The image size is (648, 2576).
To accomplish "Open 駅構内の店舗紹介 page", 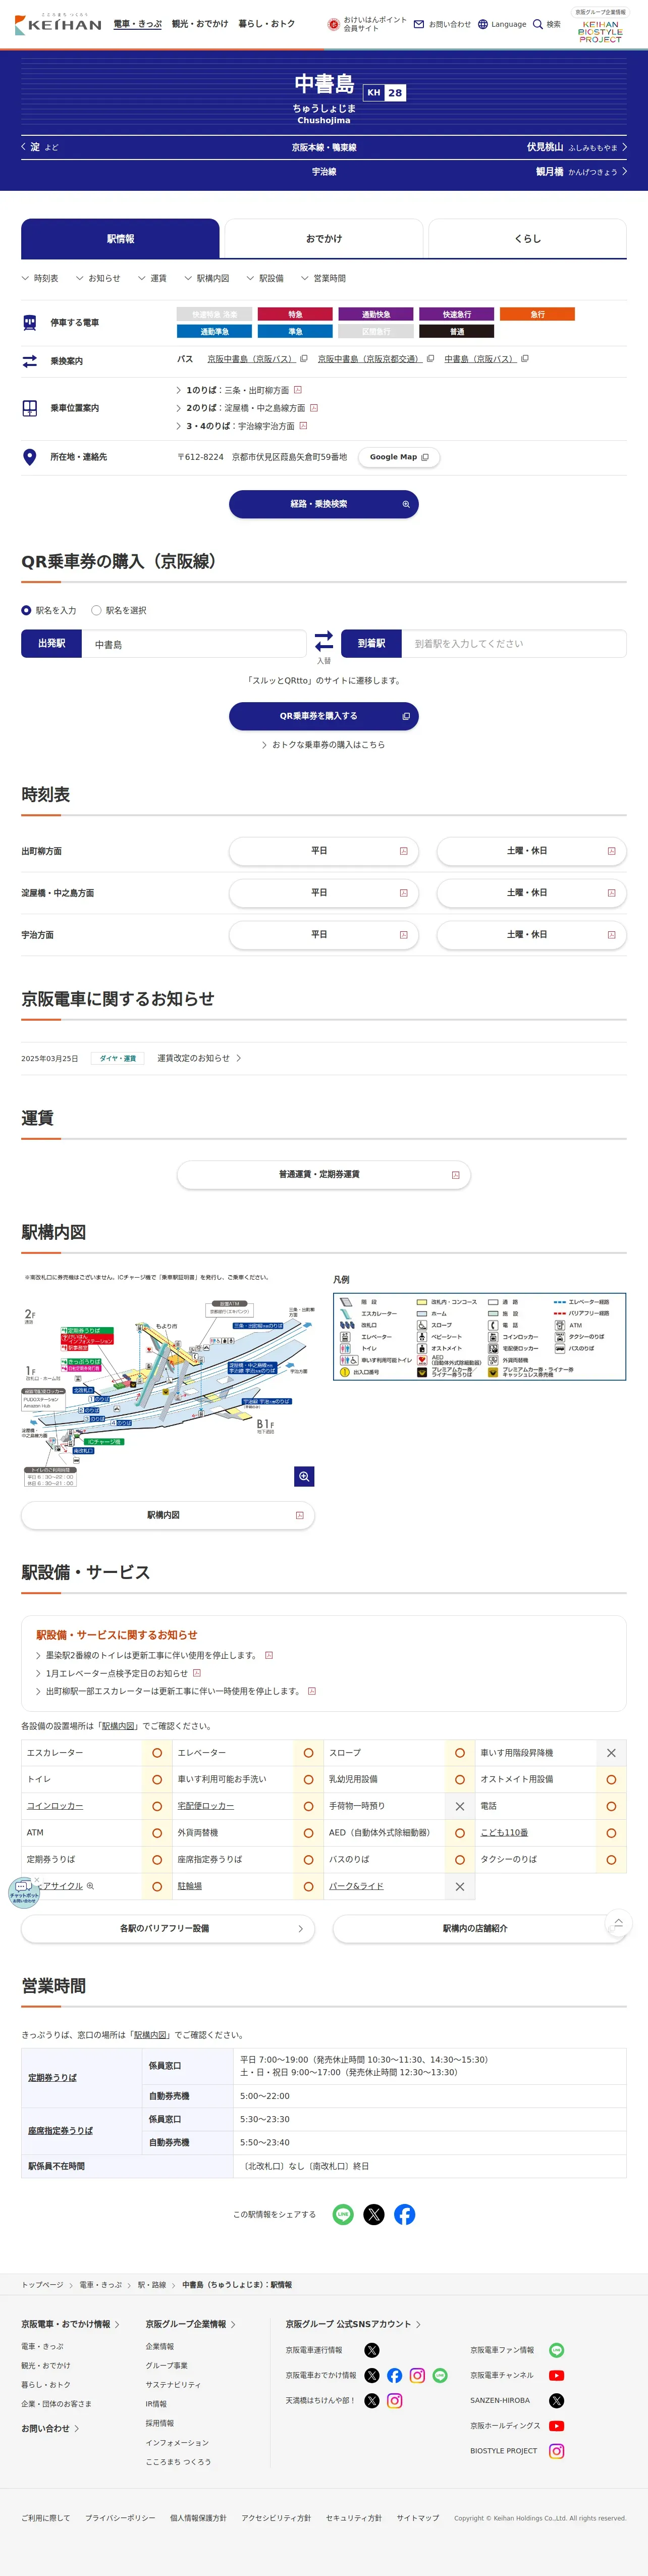I will point(479,1928).
